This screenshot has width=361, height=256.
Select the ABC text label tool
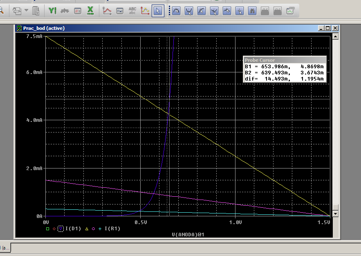[x=132, y=11]
